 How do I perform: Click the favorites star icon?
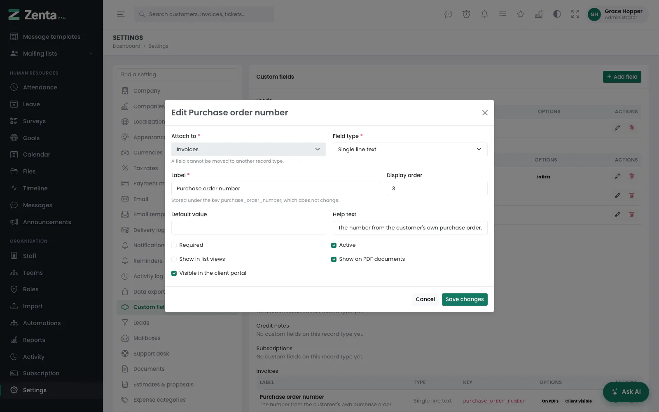click(521, 14)
